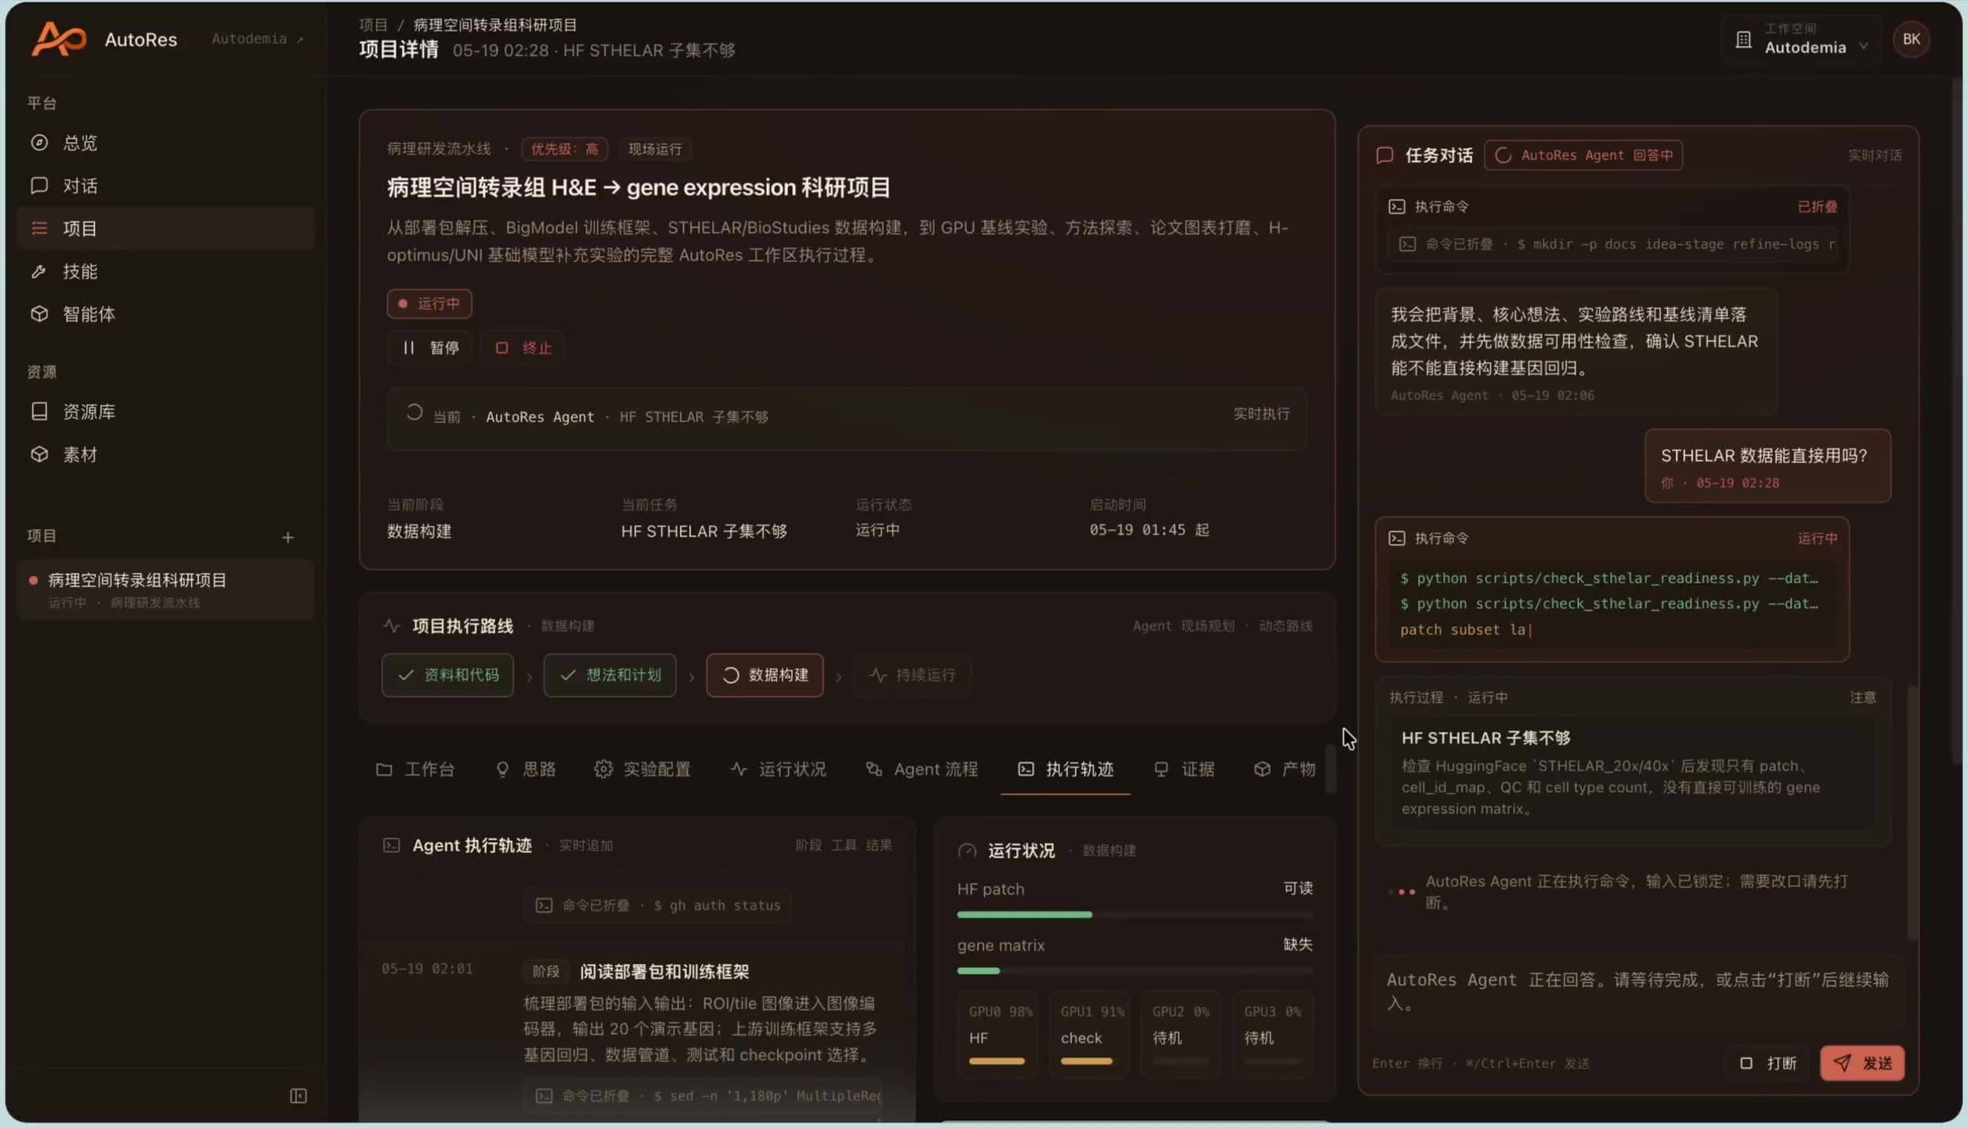The image size is (1968, 1128).
Task: Switch to the 运行状况 tab
Action: point(778,769)
